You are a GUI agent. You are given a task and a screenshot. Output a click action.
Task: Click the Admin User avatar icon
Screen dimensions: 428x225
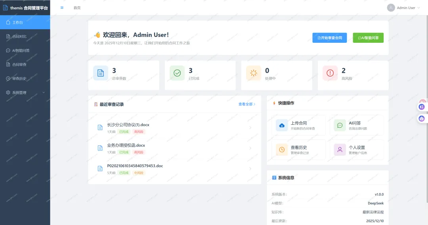point(391,8)
